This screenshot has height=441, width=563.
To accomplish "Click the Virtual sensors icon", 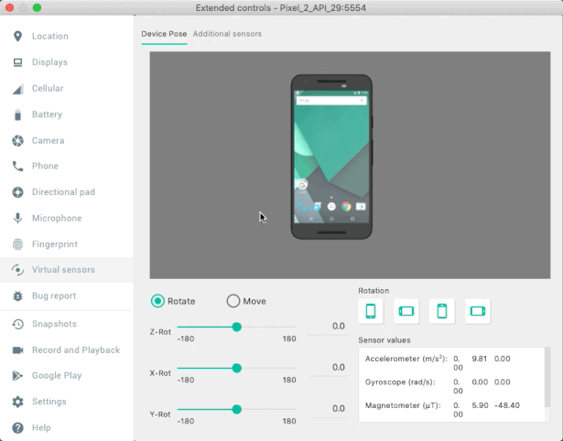I will click(17, 270).
